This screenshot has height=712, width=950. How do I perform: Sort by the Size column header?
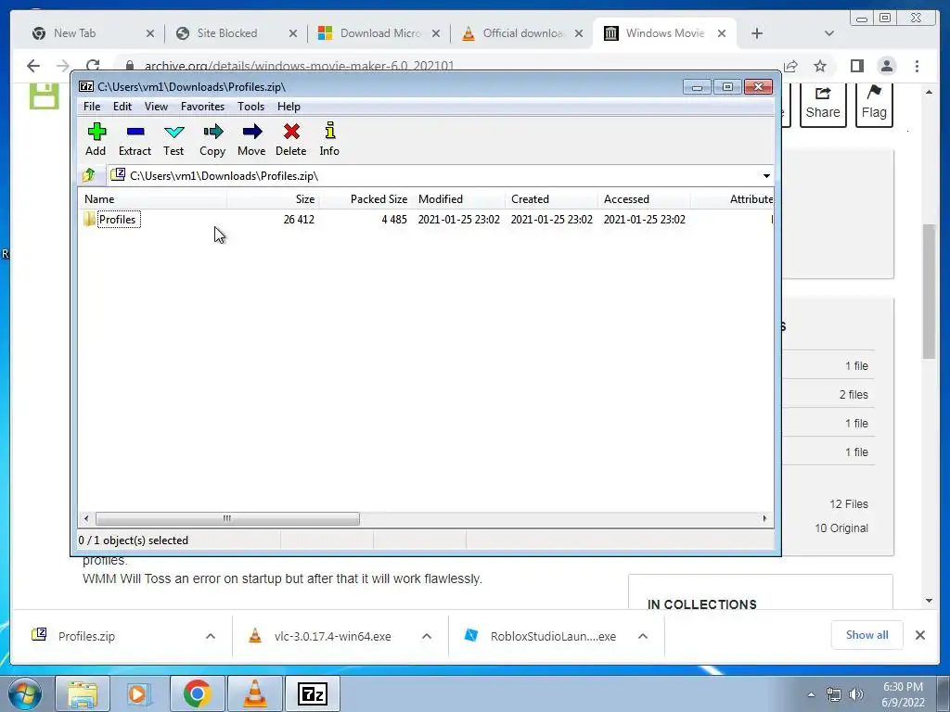273,199
